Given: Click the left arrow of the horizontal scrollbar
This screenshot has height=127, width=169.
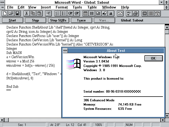Looking at the screenshot, I should click(2, 120).
